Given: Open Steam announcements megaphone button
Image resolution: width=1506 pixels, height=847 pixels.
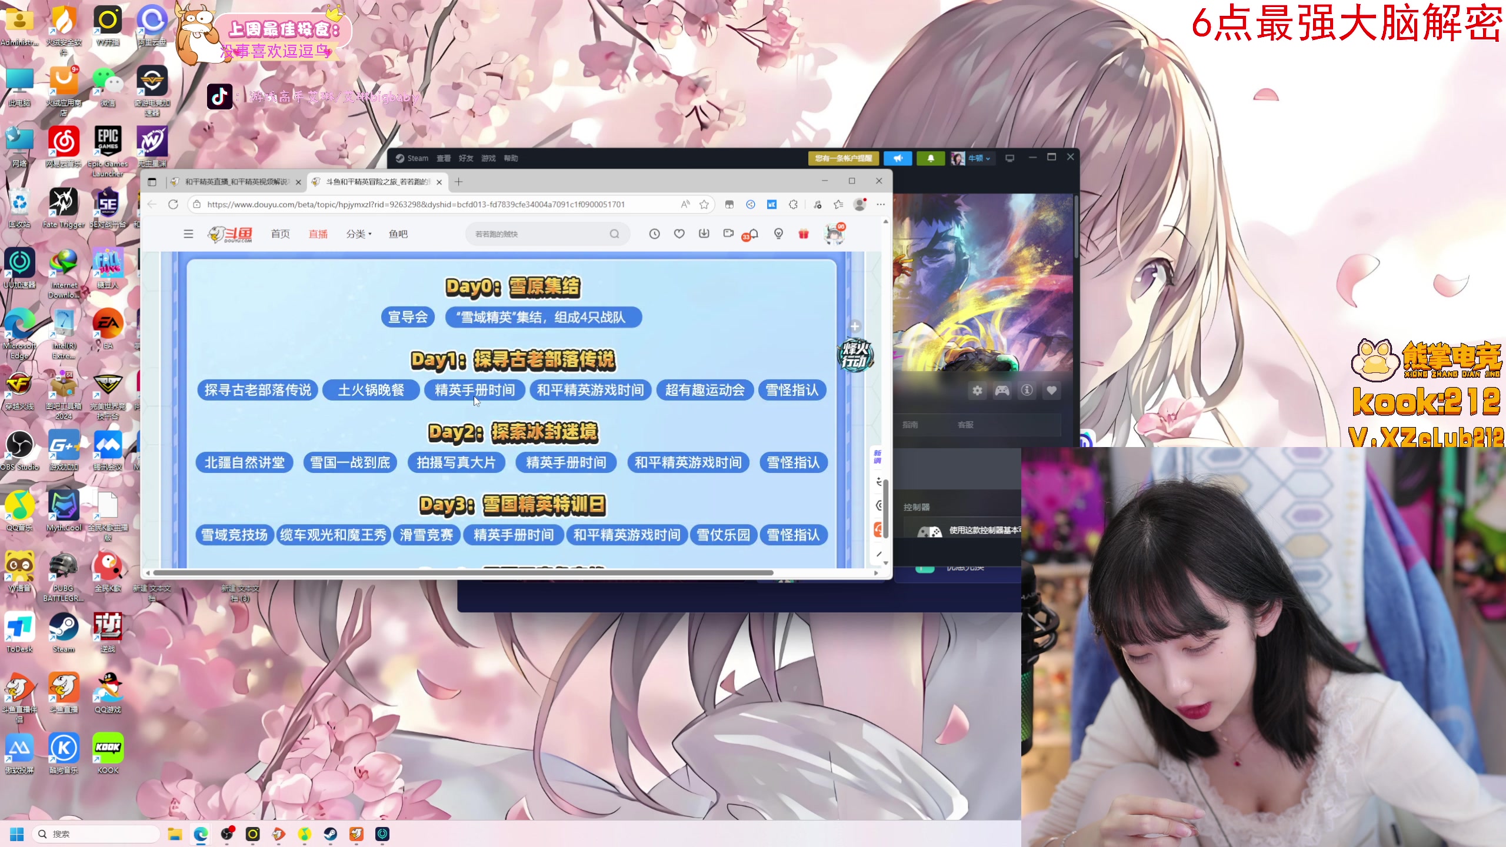Looking at the screenshot, I should 898,158.
